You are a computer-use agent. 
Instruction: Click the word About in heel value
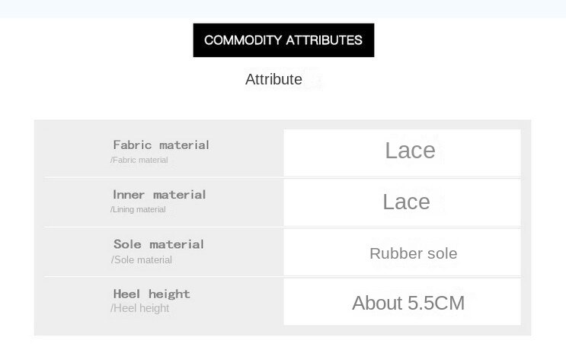coord(377,304)
